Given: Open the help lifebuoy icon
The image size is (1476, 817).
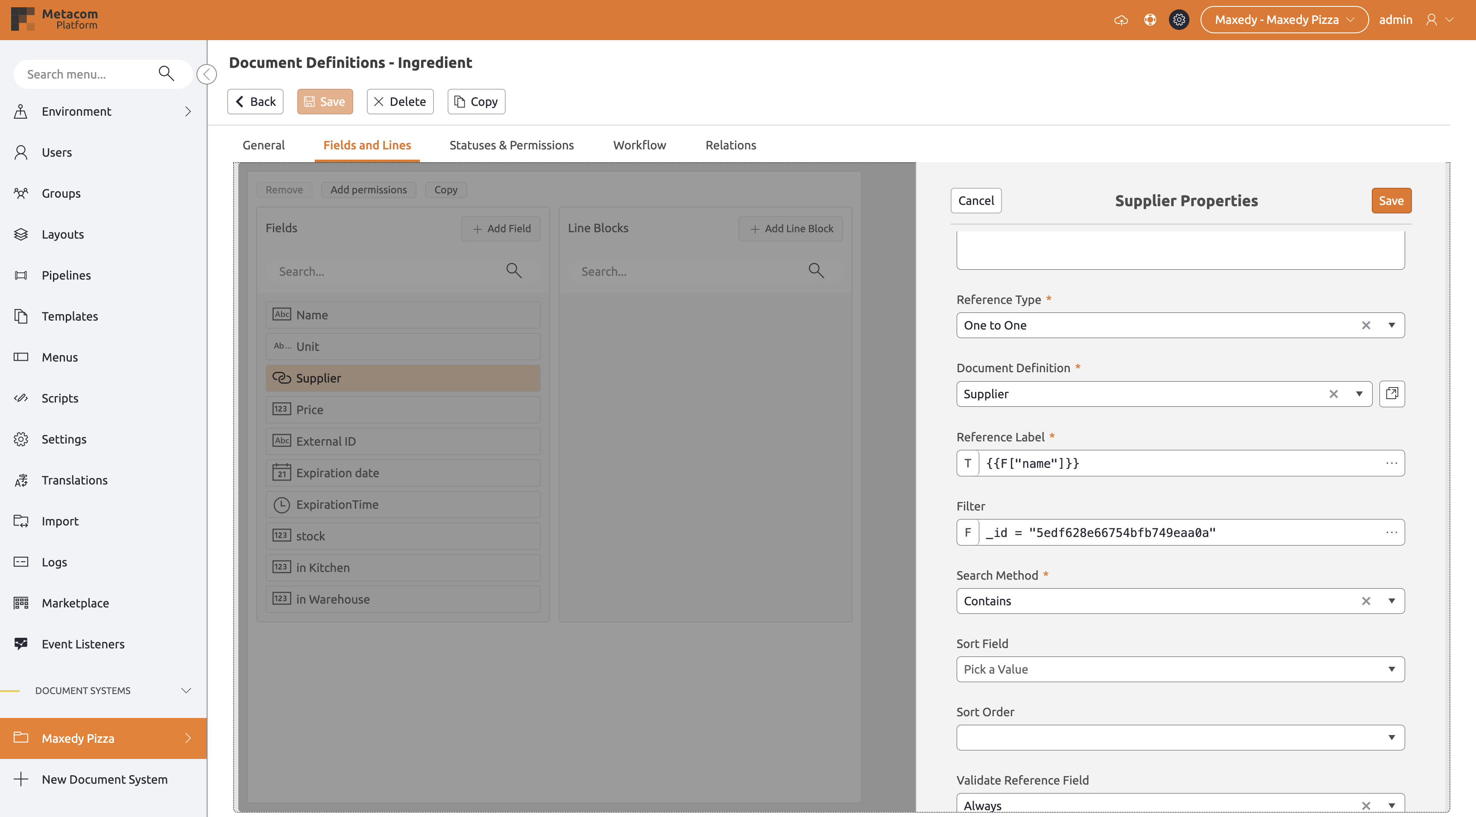Looking at the screenshot, I should point(1149,20).
